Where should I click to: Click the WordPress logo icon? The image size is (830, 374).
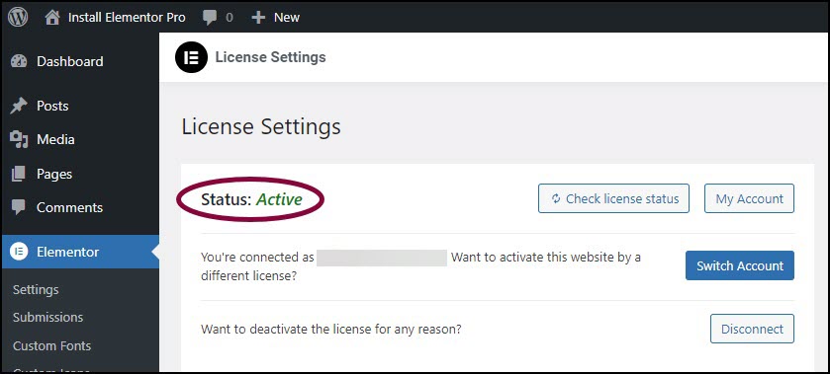coord(18,17)
